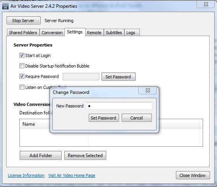Click the Close Window button
The image size is (217, 187).
pos(193,175)
